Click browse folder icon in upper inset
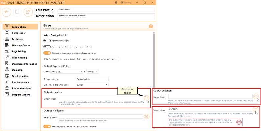Image resolution: width=261 pixels, height=131 pixels. coord(256,96)
